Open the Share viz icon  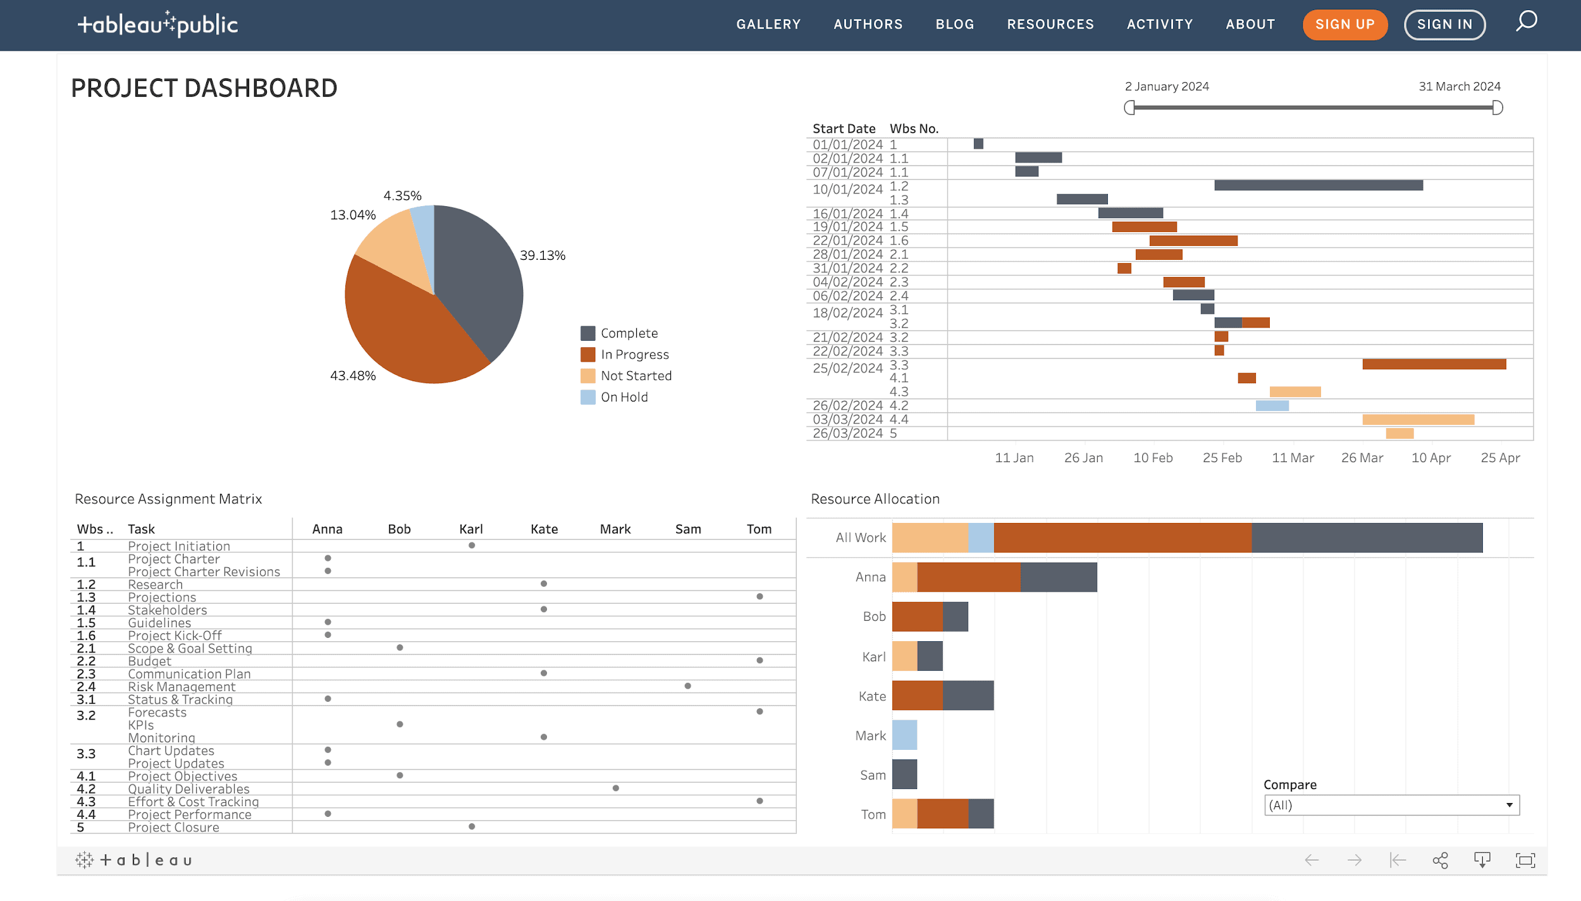1440,860
